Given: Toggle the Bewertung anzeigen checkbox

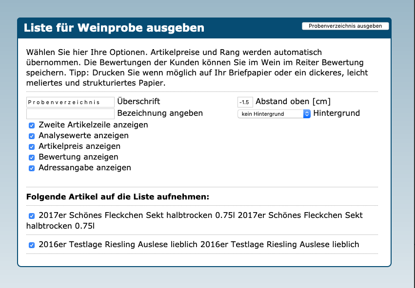Looking at the screenshot, I should pos(32,157).
